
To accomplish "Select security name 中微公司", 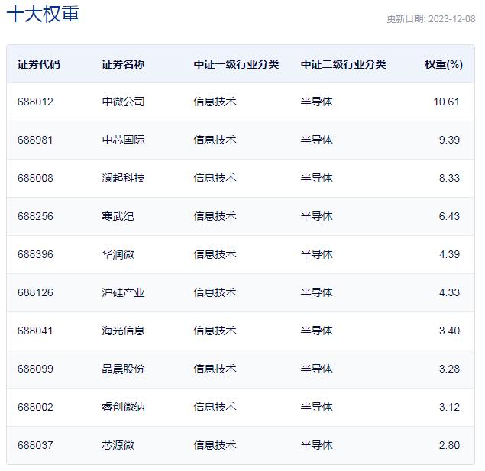I will click(123, 102).
